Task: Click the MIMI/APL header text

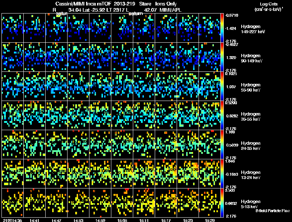Action: 170,10
